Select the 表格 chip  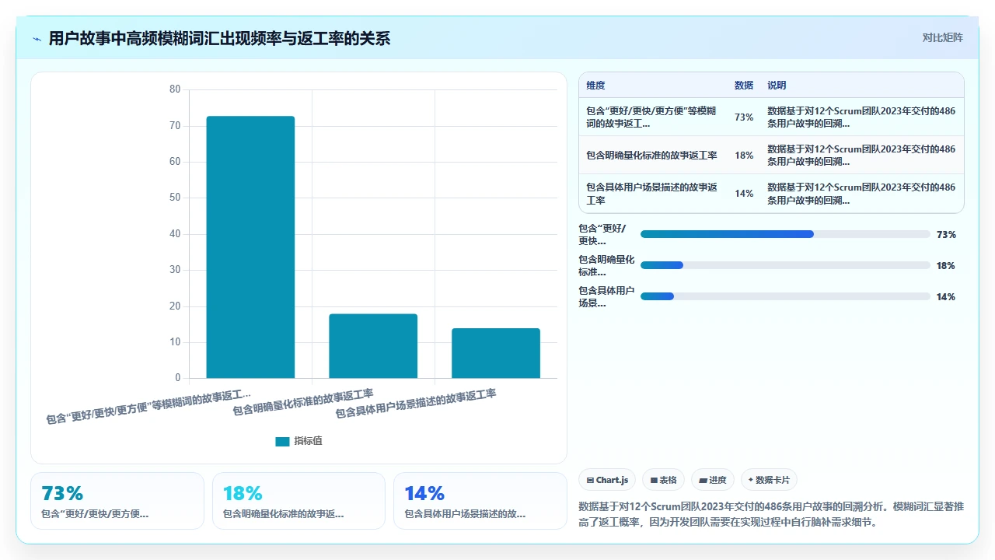(x=664, y=480)
